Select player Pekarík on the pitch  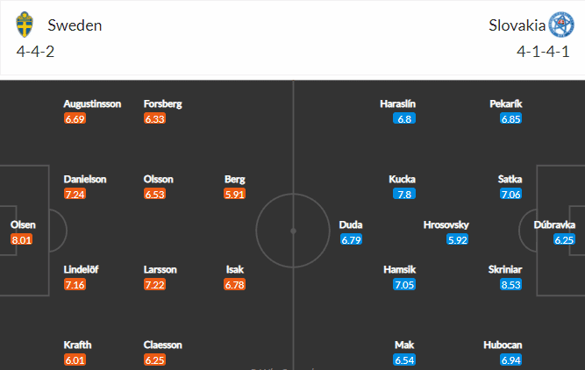(x=506, y=103)
